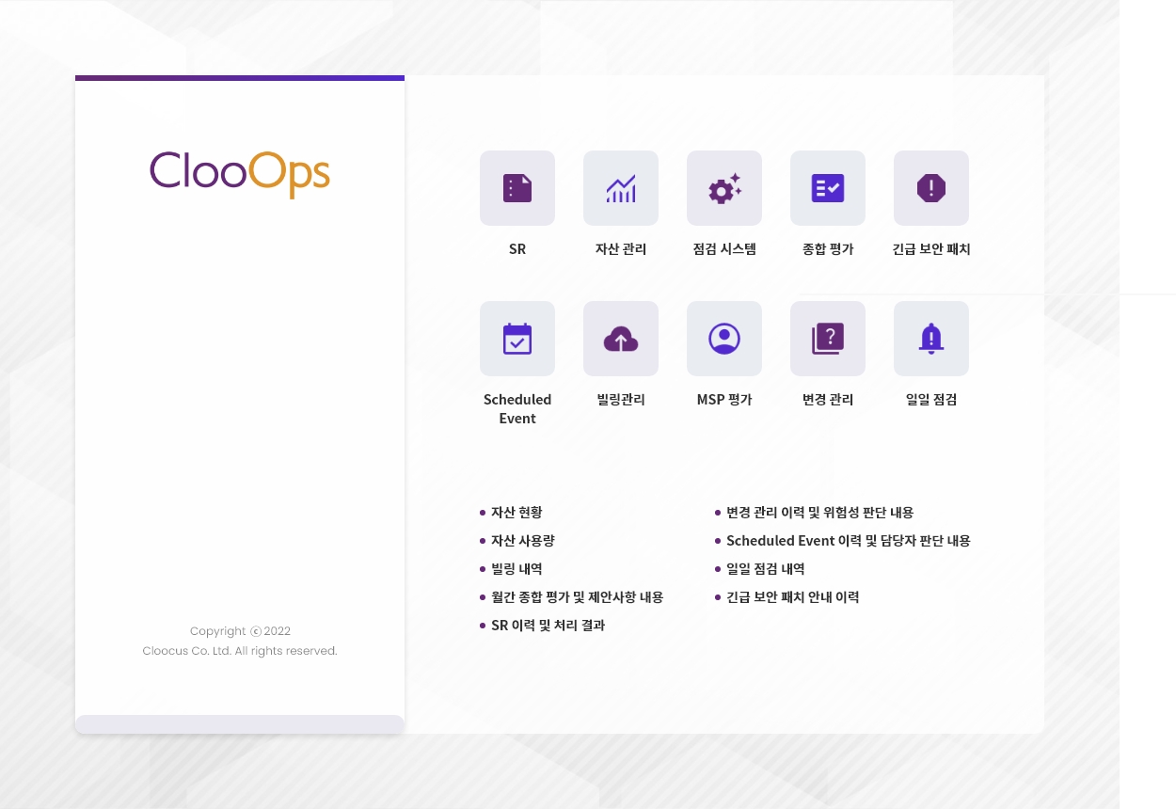The image size is (1176, 809).
Task: Select 변경 관리 이력 및 위험성 판단 내용
Action: 814,513
